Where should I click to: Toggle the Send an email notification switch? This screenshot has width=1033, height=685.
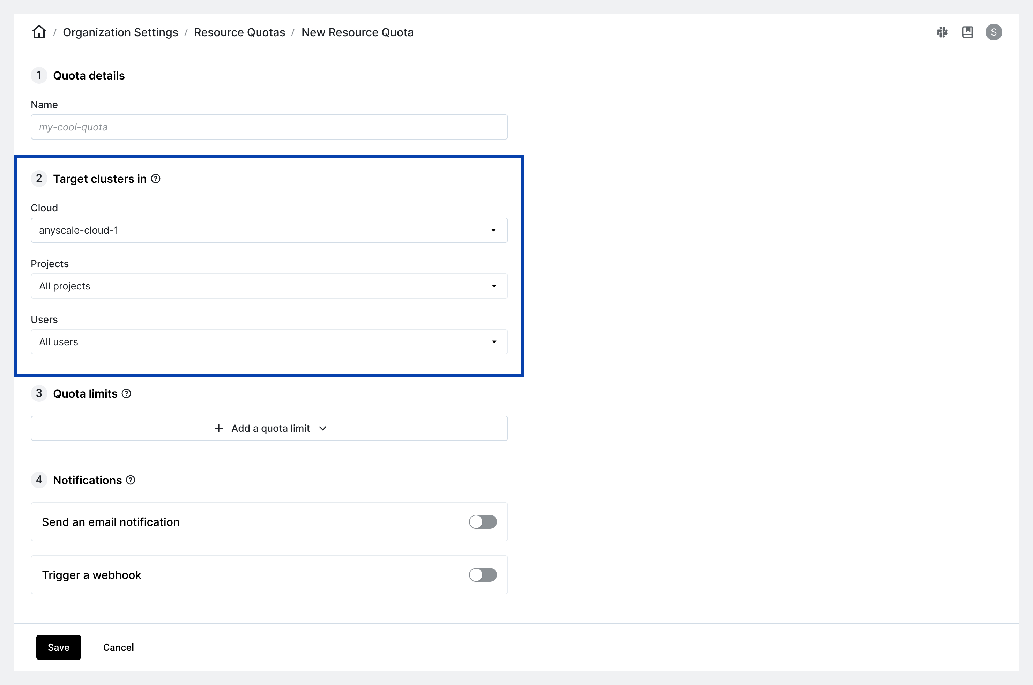click(483, 521)
